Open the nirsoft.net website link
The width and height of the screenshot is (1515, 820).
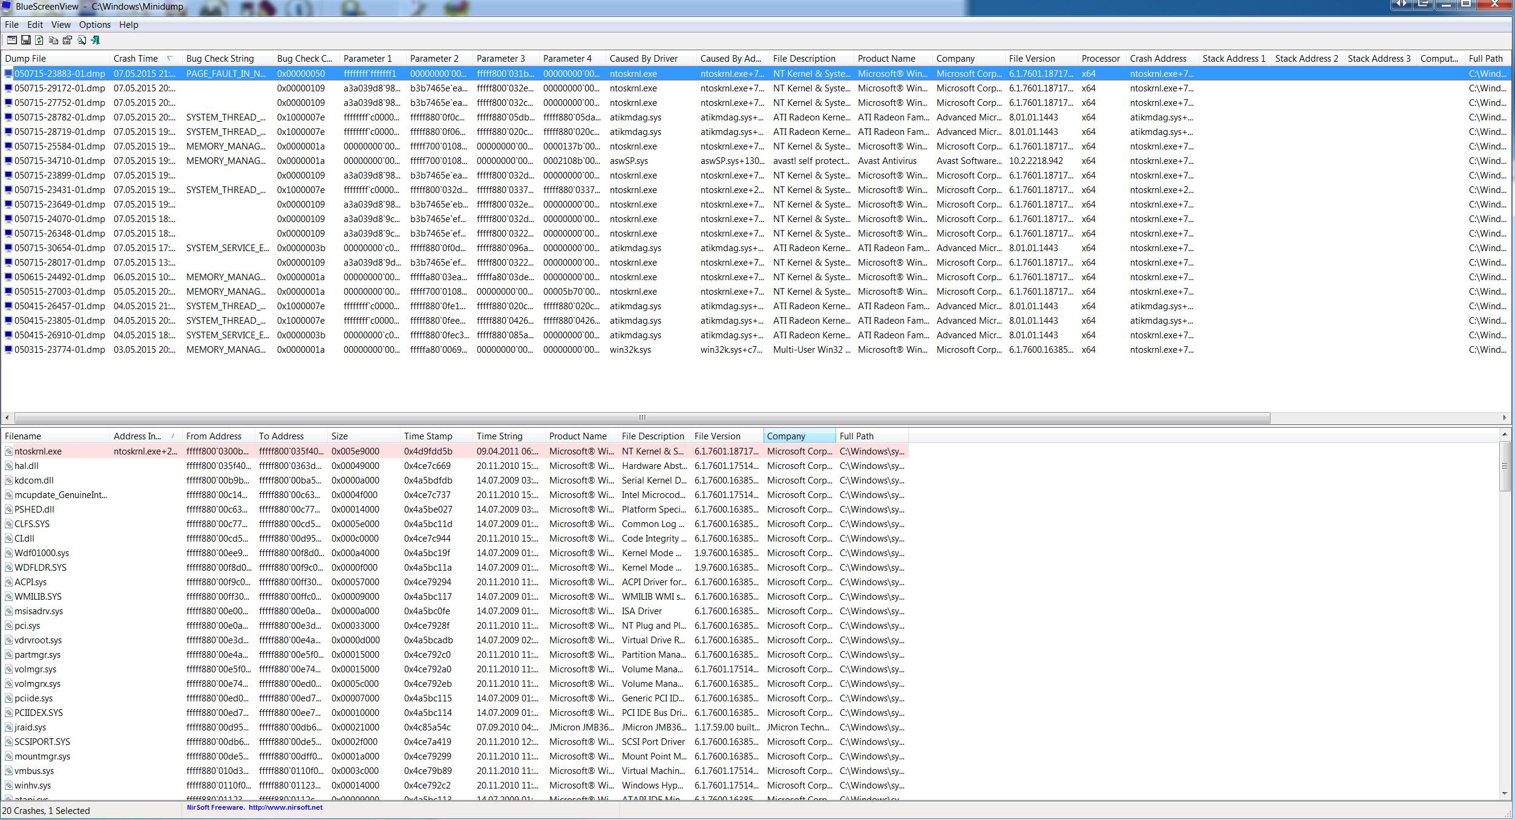pyautogui.click(x=285, y=807)
